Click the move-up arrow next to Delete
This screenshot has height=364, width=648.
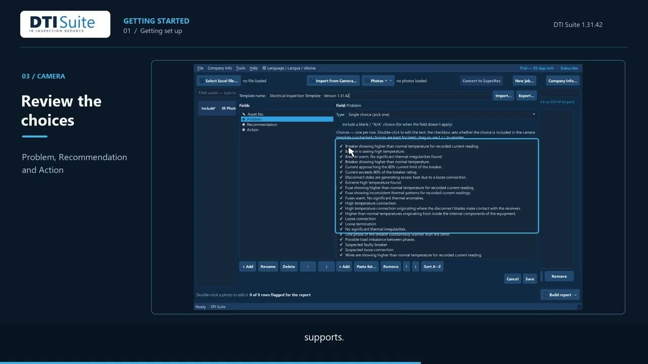(x=308, y=266)
